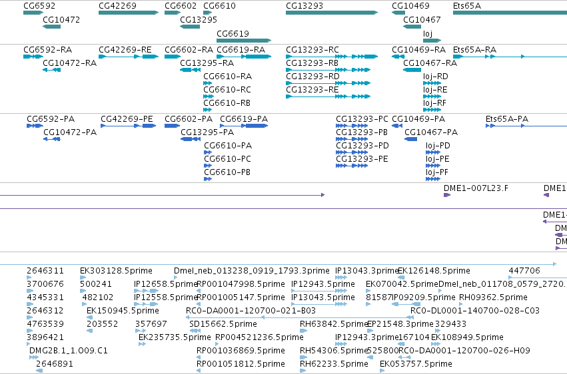This screenshot has height=374, width=567.
Task: Select the Ets65A gene label
Action: [467, 6]
